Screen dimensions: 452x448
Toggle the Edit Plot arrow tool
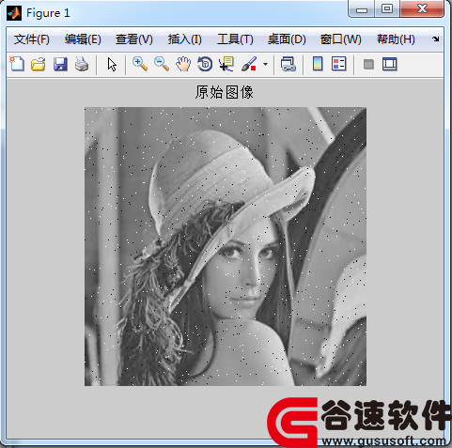[x=112, y=64]
